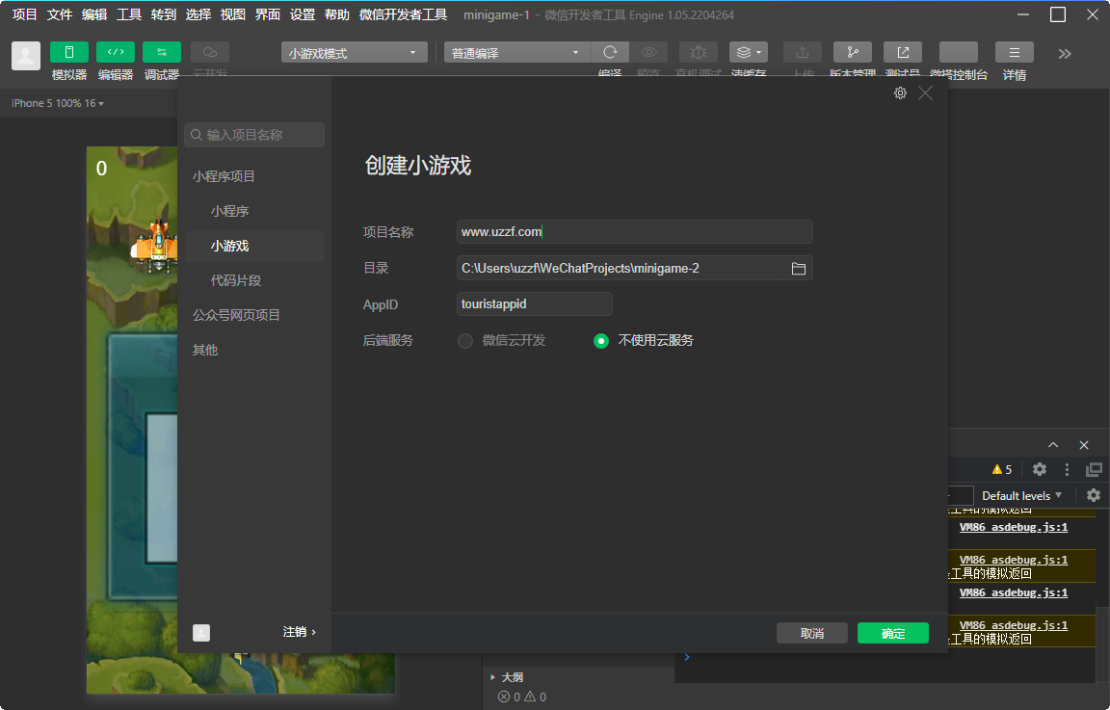Select WeChat cloud development radio option
This screenshot has height=710, width=1110.
[465, 340]
